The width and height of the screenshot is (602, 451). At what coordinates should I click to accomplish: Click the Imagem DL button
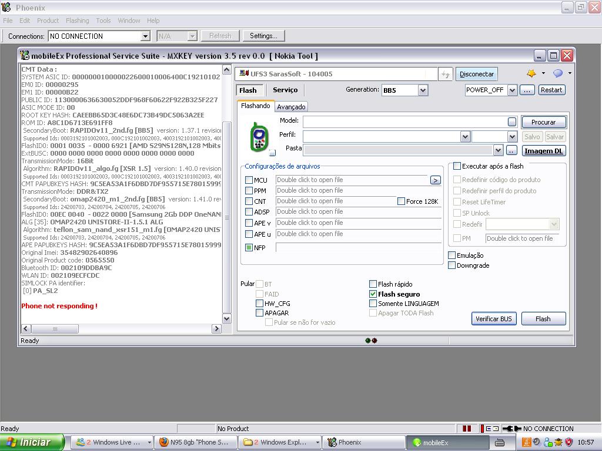point(543,151)
